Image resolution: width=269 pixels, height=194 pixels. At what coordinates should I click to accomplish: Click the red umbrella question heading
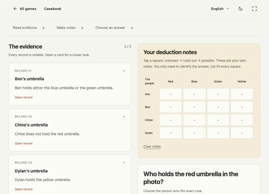191,178
